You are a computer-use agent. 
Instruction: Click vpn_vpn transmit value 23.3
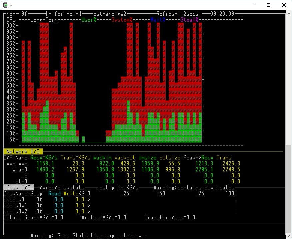(x=78, y=164)
